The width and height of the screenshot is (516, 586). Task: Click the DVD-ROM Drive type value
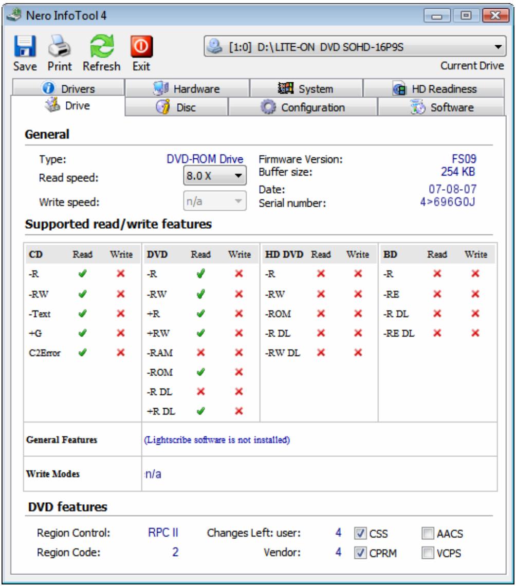(205, 159)
